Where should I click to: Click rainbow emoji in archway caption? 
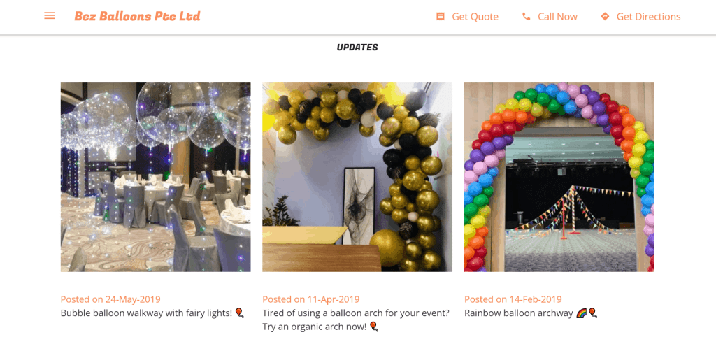point(581,313)
